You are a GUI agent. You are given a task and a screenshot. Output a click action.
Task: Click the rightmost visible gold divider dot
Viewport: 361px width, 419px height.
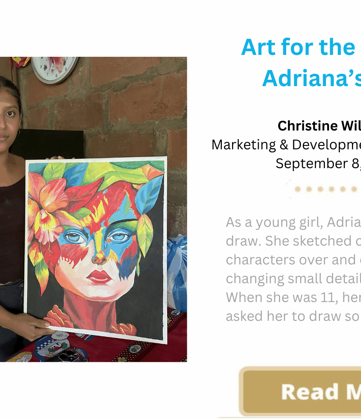click(x=354, y=189)
